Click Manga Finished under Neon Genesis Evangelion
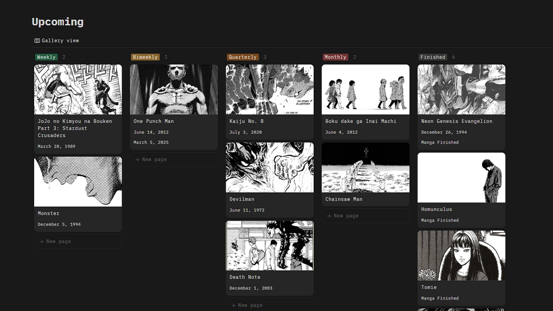This screenshot has height=311, width=553. point(440,143)
